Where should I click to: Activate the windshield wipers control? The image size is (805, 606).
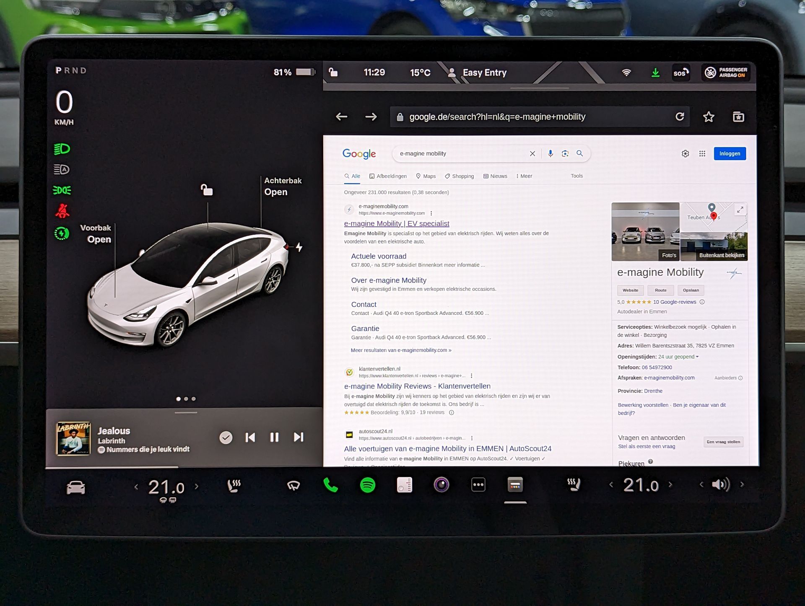click(x=293, y=486)
